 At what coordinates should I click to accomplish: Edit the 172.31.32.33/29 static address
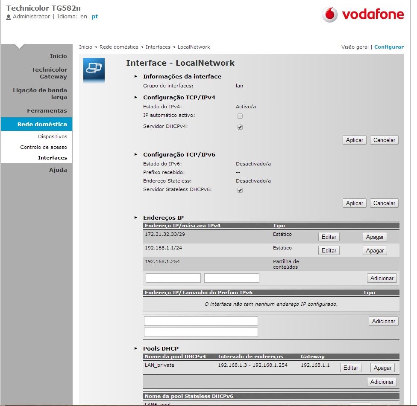point(329,237)
